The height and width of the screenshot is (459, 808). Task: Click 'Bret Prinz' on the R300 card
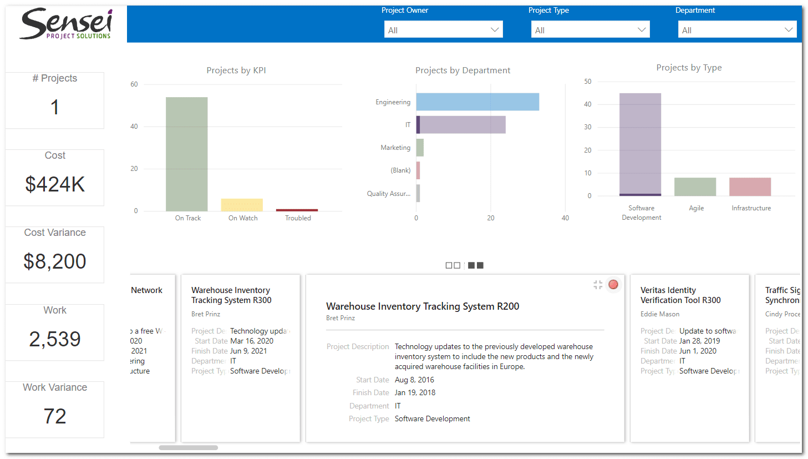(206, 314)
